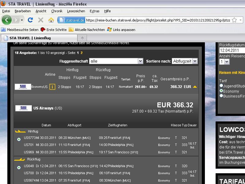Click the large EUR 366.32 price
Viewport: 245px width, 184px height.
(x=175, y=105)
